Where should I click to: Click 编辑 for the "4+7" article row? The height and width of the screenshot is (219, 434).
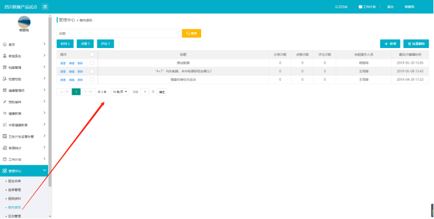[x=72, y=71]
